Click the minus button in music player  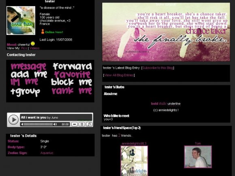[x=74, y=124]
